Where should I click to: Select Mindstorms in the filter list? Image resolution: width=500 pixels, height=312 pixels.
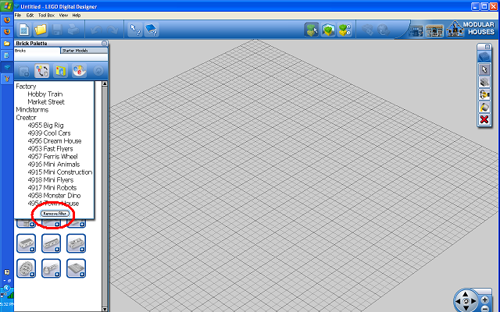click(x=32, y=110)
